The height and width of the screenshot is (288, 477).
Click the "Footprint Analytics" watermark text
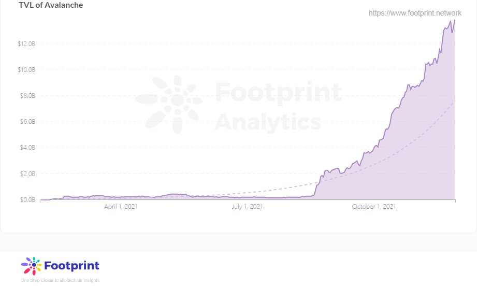coord(278,107)
